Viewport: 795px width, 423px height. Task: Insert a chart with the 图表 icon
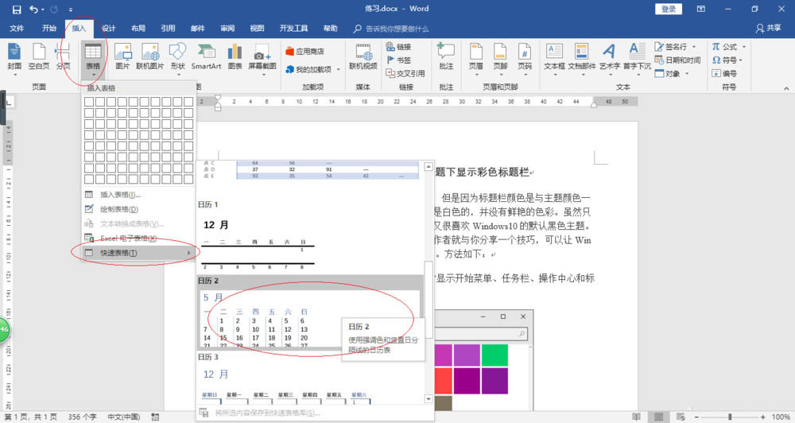pyautogui.click(x=235, y=54)
